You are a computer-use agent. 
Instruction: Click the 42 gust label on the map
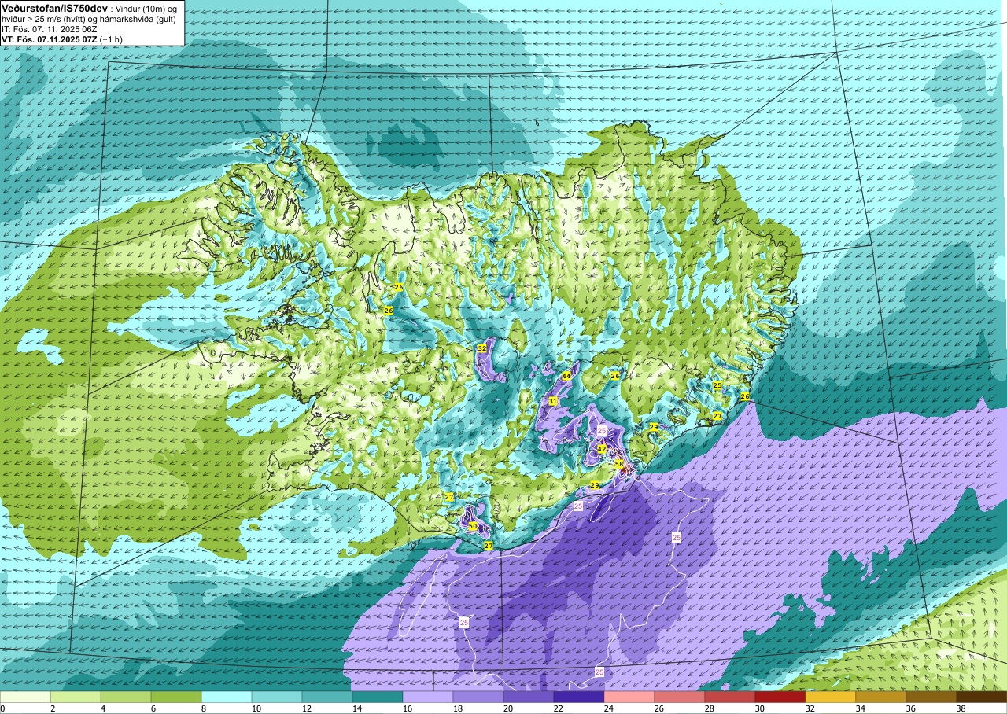602,449
